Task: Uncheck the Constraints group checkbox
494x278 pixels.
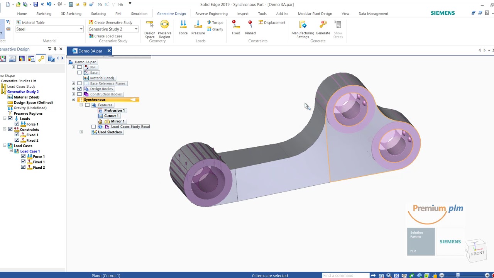Action: (10, 129)
